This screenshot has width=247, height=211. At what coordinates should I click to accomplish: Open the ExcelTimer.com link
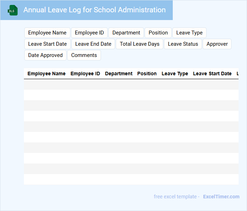(221, 197)
